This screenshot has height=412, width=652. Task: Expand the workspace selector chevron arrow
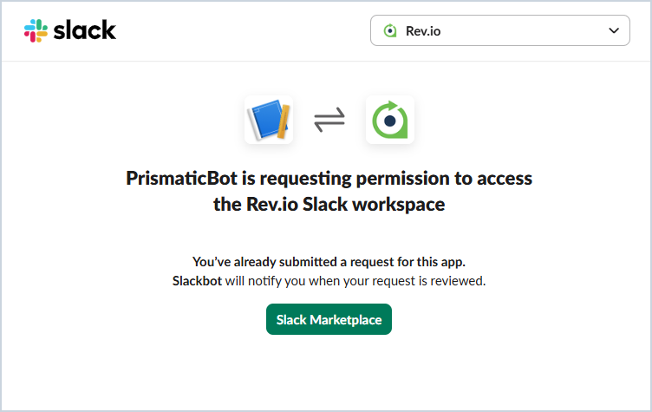point(614,31)
